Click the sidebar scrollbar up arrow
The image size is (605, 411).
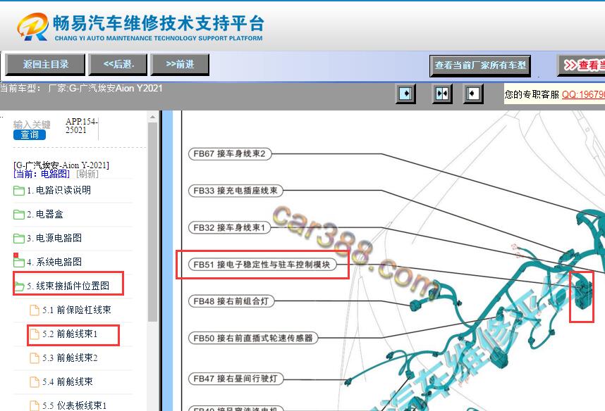pyautogui.click(x=152, y=116)
